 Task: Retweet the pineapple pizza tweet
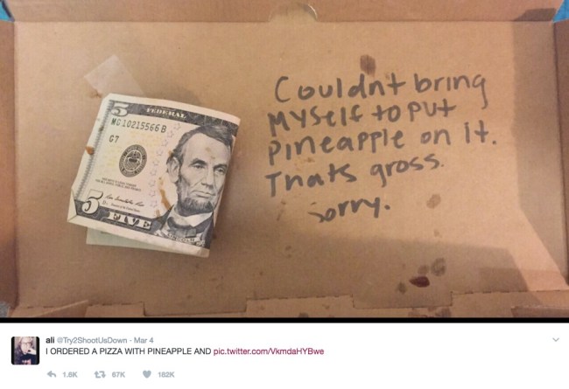100,374
